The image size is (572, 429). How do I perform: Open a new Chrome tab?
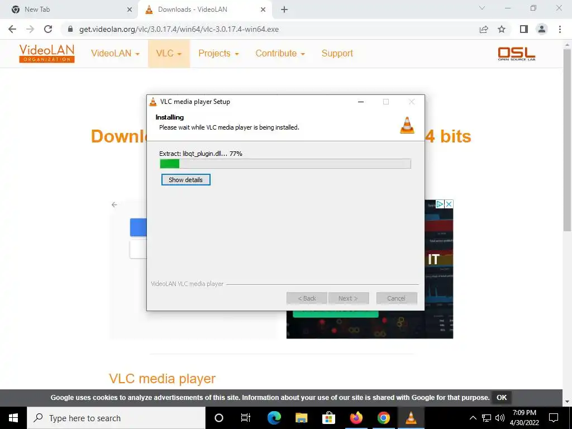[284, 9]
